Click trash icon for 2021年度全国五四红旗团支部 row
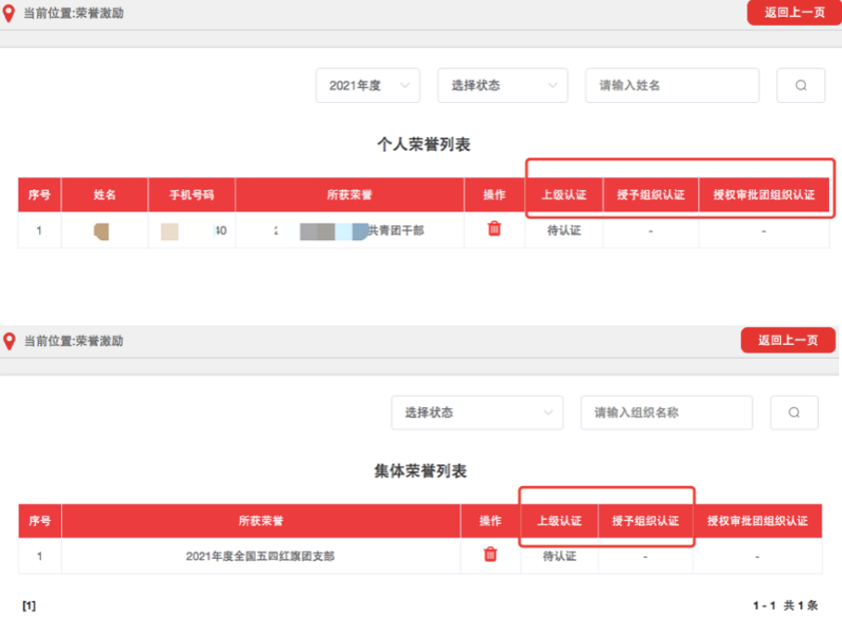Viewport: 842px width, 636px height. click(x=491, y=554)
